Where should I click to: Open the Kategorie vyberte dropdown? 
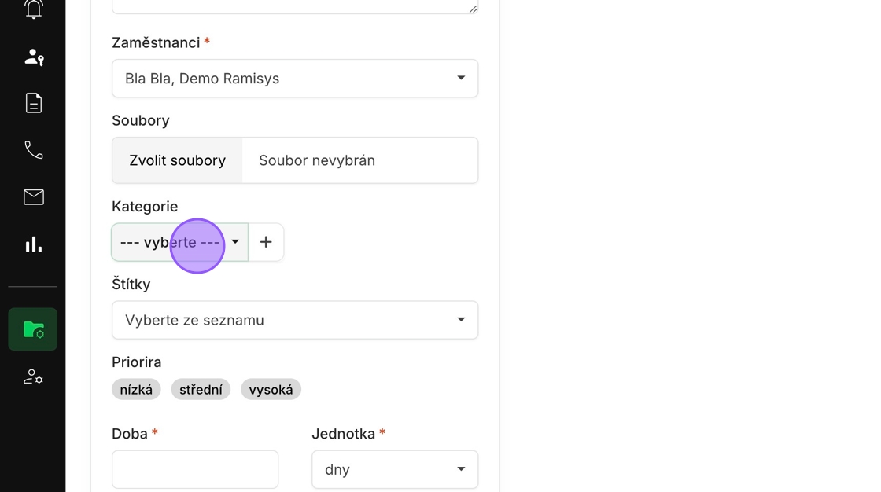click(180, 242)
